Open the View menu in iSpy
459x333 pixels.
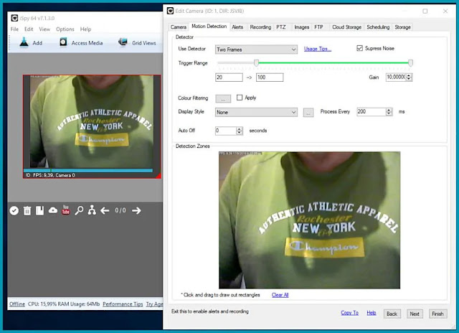pyautogui.click(x=44, y=29)
